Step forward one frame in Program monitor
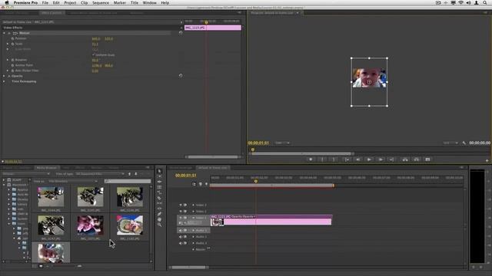The height and width of the screenshot is (276, 492). [x=381, y=159]
